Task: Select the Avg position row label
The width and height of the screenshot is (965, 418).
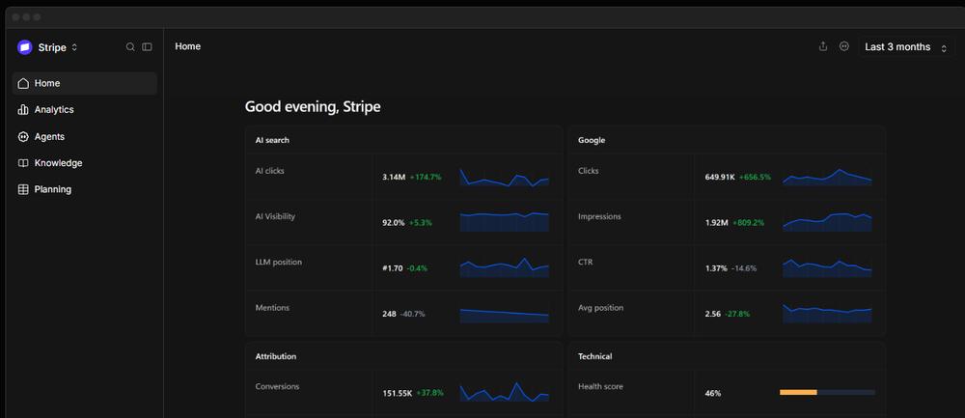Action: coord(600,308)
